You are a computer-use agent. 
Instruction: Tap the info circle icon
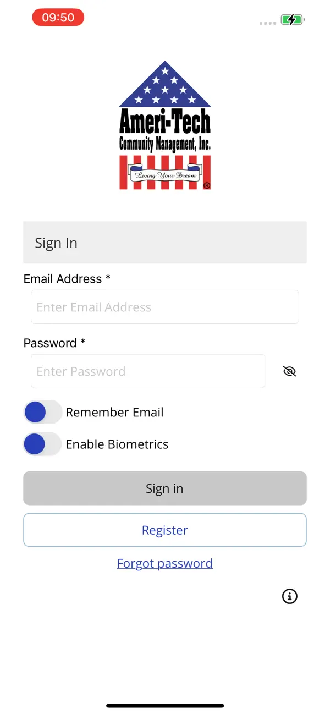point(289,596)
